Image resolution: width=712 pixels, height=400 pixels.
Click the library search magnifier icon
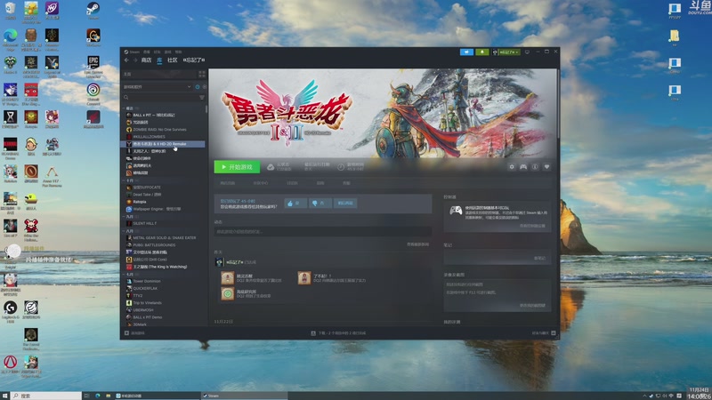pos(126,98)
